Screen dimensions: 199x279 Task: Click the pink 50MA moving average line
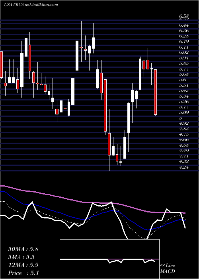tap(92, 202)
